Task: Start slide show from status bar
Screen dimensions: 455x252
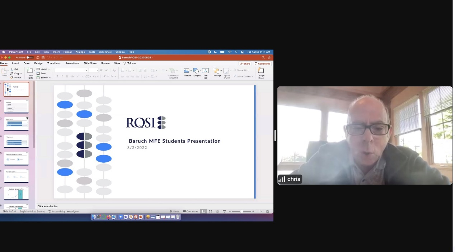Action: pyautogui.click(x=224, y=211)
